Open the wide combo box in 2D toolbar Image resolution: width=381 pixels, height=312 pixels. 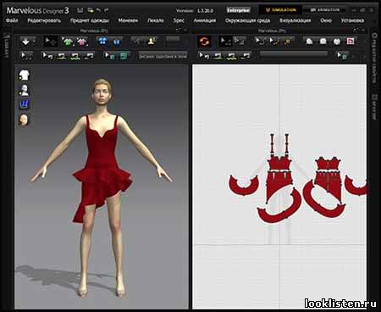pos(294,53)
